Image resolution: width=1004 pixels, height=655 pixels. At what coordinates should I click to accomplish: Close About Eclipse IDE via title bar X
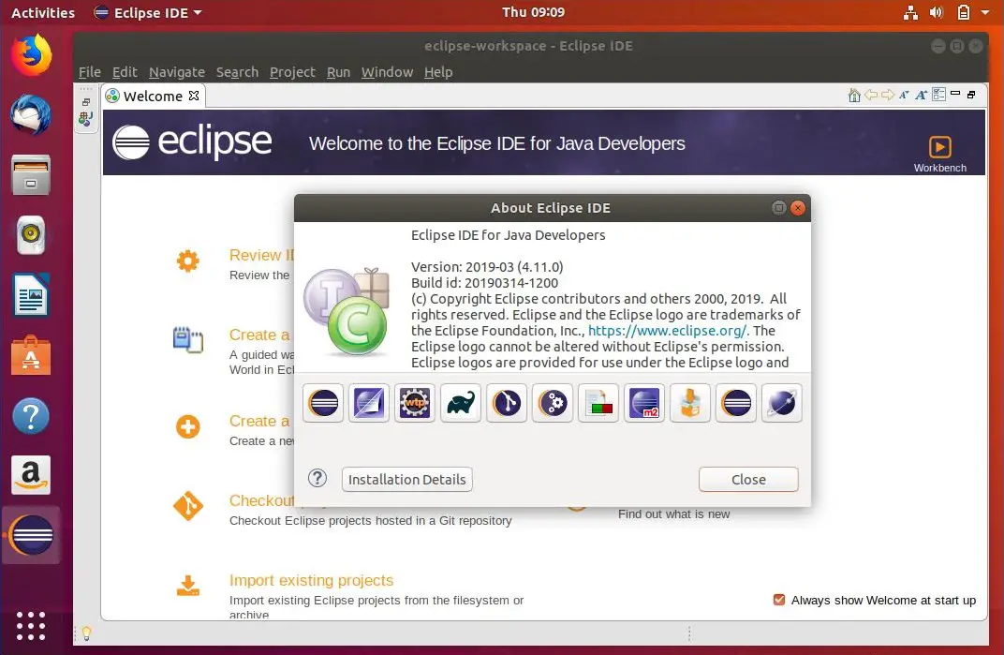point(797,208)
